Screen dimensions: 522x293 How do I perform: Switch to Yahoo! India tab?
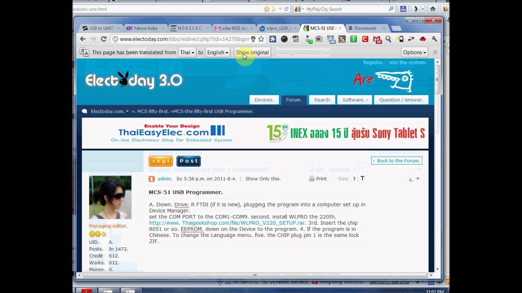(x=145, y=28)
